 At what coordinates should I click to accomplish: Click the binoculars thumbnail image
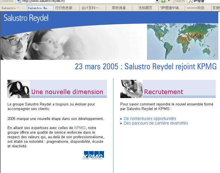coord(18,89)
